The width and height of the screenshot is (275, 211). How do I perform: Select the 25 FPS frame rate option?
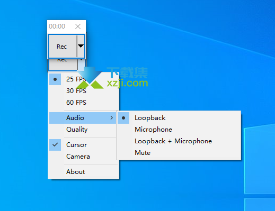coord(83,79)
